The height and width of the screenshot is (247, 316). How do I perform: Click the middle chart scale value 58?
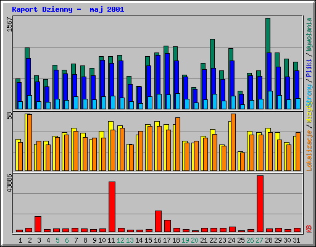point(10,116)
